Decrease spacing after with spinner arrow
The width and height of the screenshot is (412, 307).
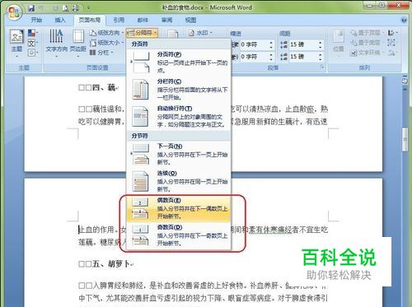tap(321, 59)
